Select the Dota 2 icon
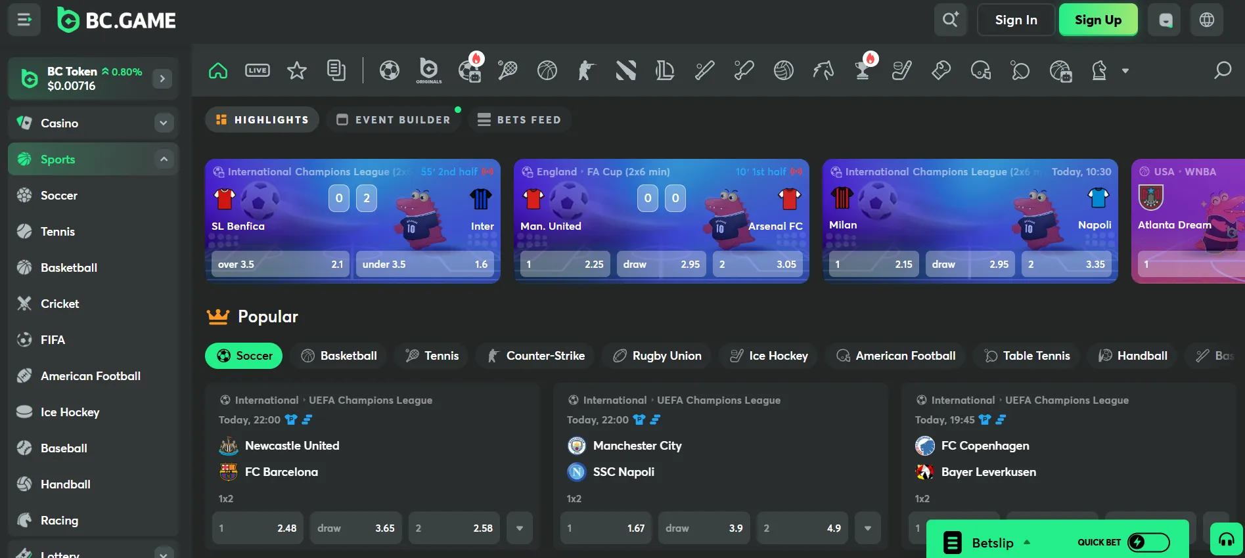 (626, 70)
